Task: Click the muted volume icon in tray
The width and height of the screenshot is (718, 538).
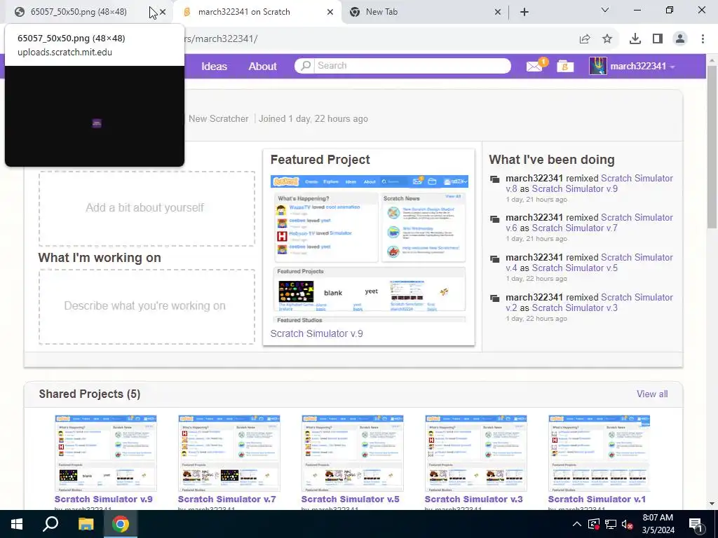Action: pos(628,524)
